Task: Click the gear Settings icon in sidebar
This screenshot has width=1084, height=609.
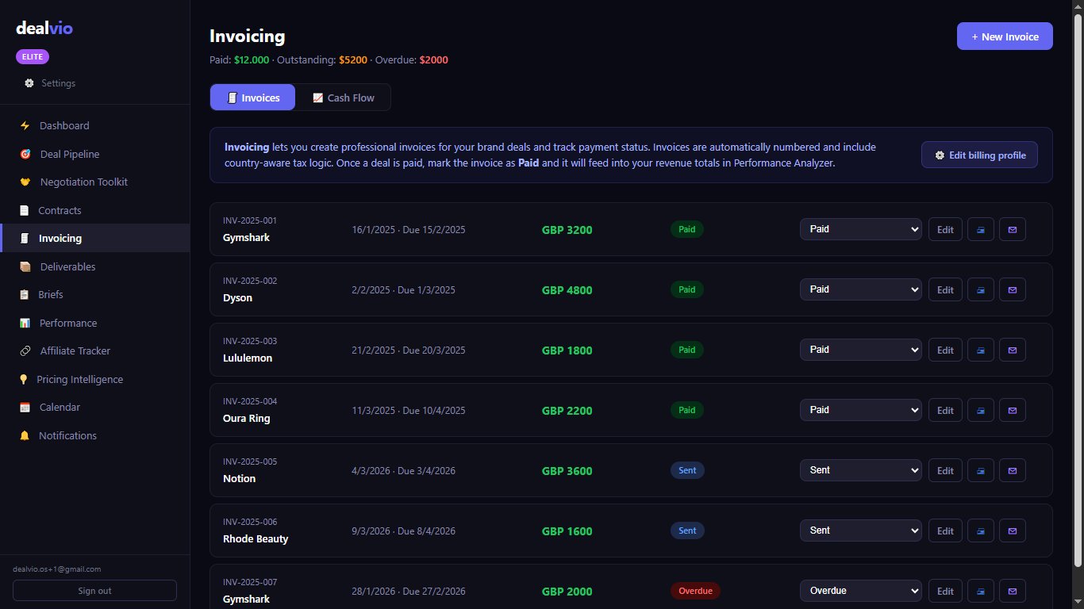Action: point(29,83)
